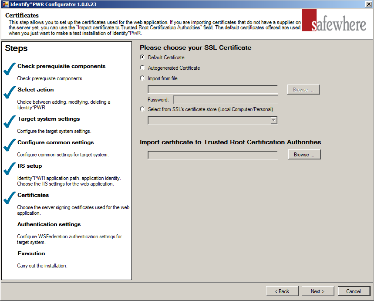Click the certificate Password field
The image size is (374, 301).
point(226,100)
